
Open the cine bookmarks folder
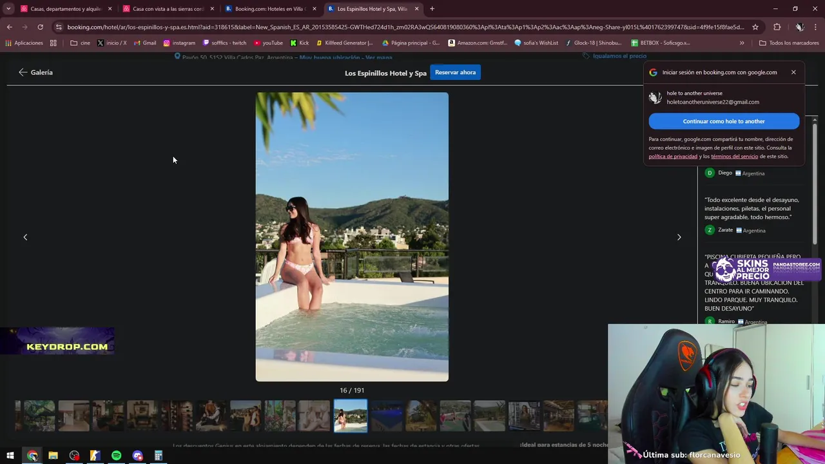[80, 43]
